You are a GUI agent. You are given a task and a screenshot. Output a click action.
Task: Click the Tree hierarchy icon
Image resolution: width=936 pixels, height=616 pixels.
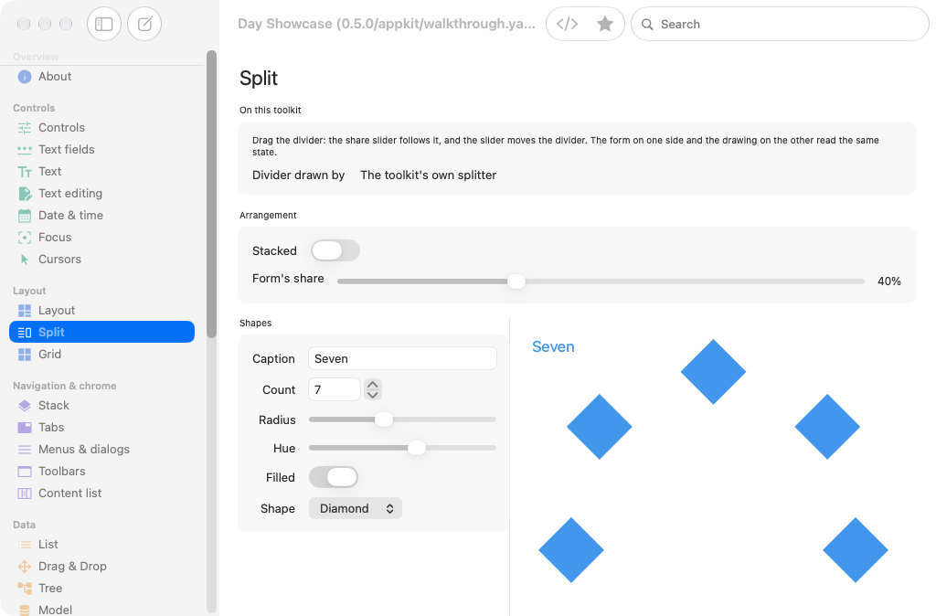point(25,589)
